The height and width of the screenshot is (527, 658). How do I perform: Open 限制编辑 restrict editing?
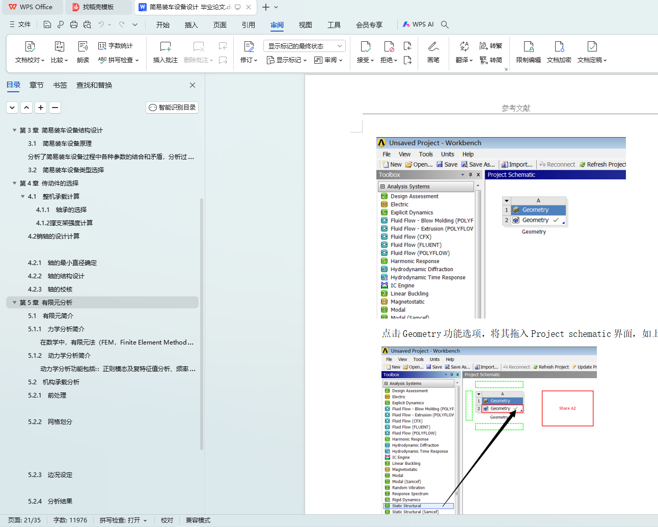point(529,52)
